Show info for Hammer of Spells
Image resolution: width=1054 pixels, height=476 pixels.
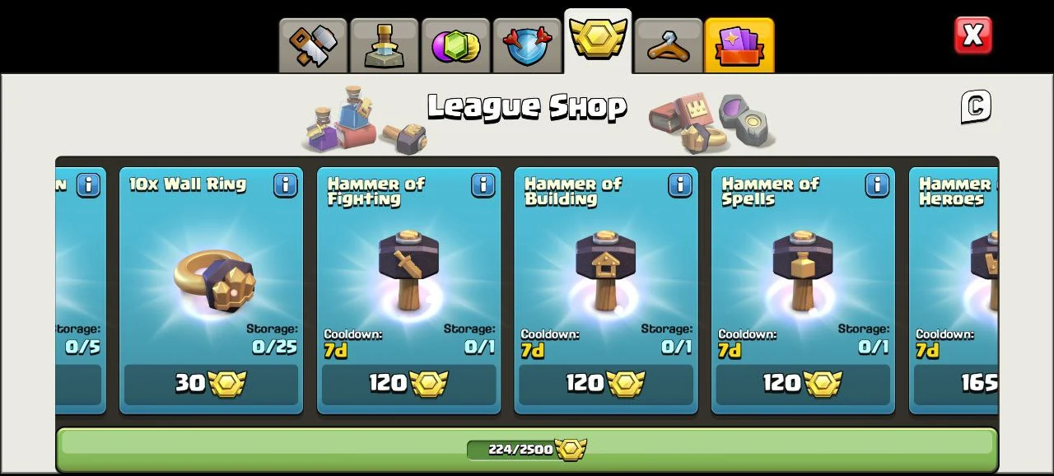[x=878, y=184]
